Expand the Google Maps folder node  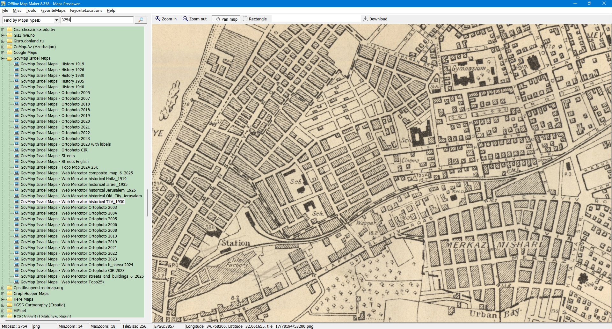click(x=3, y=53)
